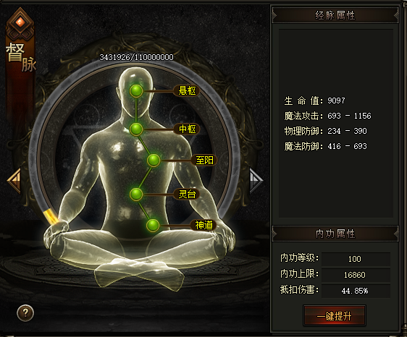Click the 中枢 green acupoint orb

pyautogui.click(x=136, y=129)
